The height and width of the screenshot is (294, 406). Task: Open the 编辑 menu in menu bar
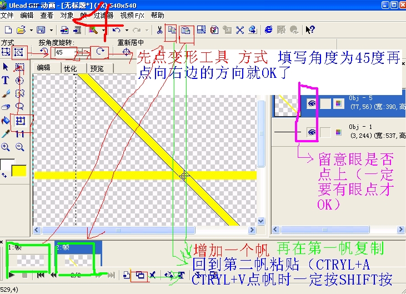click(27, 16)
